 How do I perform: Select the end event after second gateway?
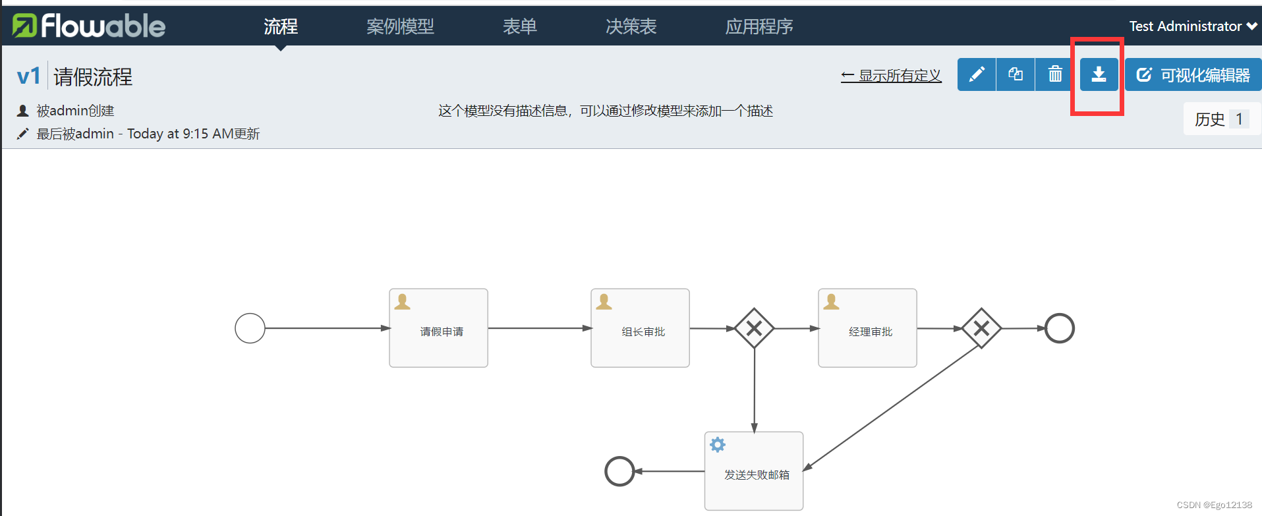(1060, 328)
